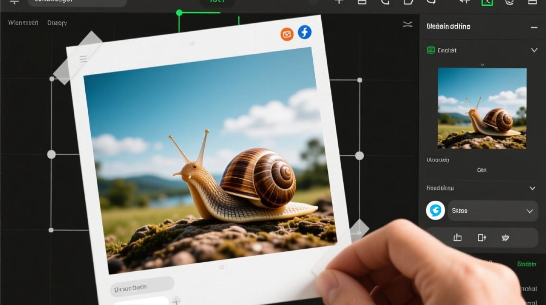Collapse the section above the snail thumbnail
The image size is (546, 305).
click(534, 50)
